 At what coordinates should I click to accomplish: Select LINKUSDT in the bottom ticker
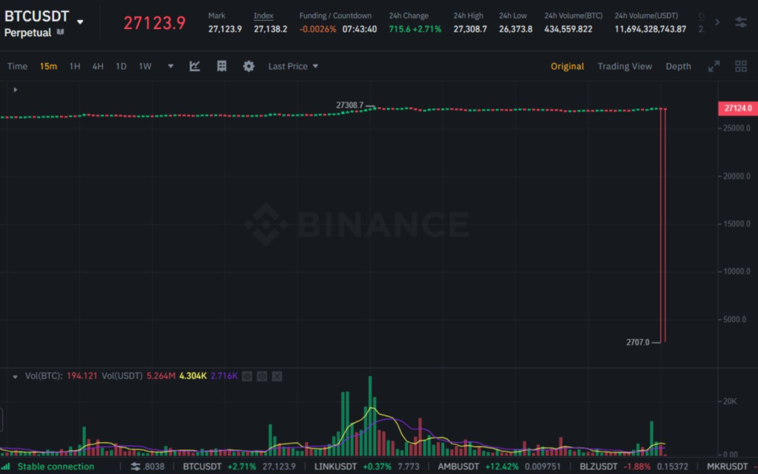tap(335, 467)
